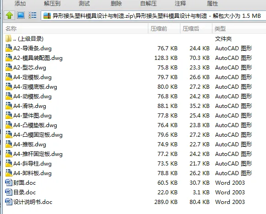The width and height of the screenshot is (266, 214).
Task: Select file name A4-动模板.dwg
Action: pyautogui.click(x=33, y=96)
